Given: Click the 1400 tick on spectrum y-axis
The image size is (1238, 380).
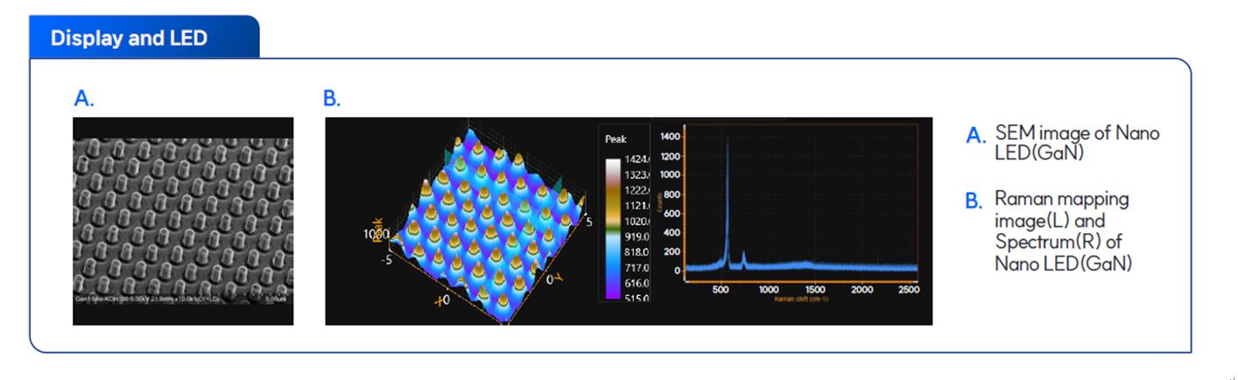Looking at the screenshot, I should point(669,137).
